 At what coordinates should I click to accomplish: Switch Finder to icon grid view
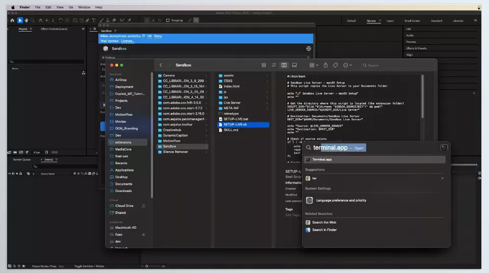tap(264, 65)
